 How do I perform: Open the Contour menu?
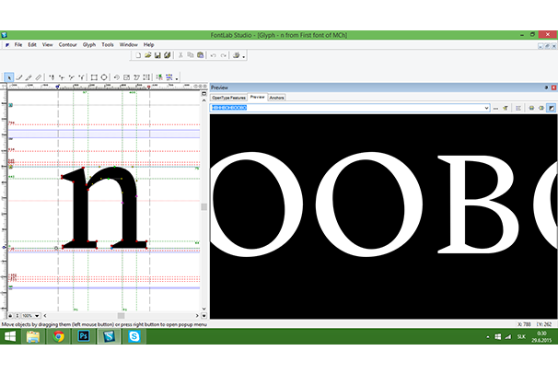coord(67,44)
